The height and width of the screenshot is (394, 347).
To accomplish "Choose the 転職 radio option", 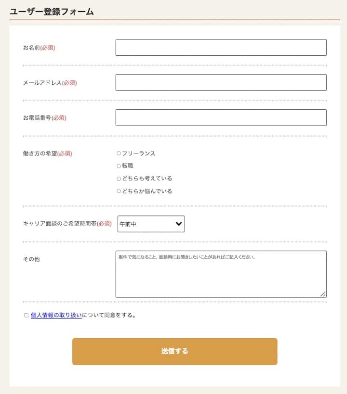I will point(119,166).
